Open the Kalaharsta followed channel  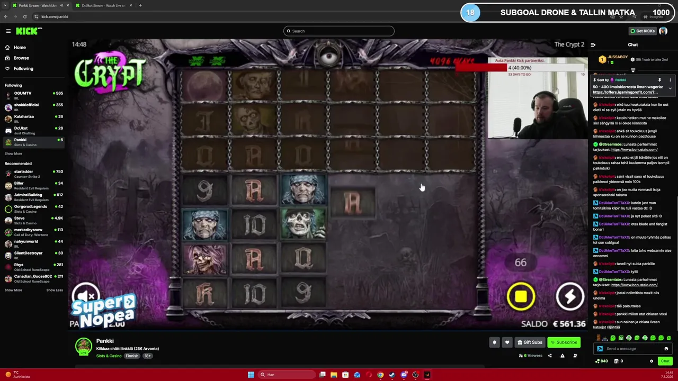click(x=34, y=119)
